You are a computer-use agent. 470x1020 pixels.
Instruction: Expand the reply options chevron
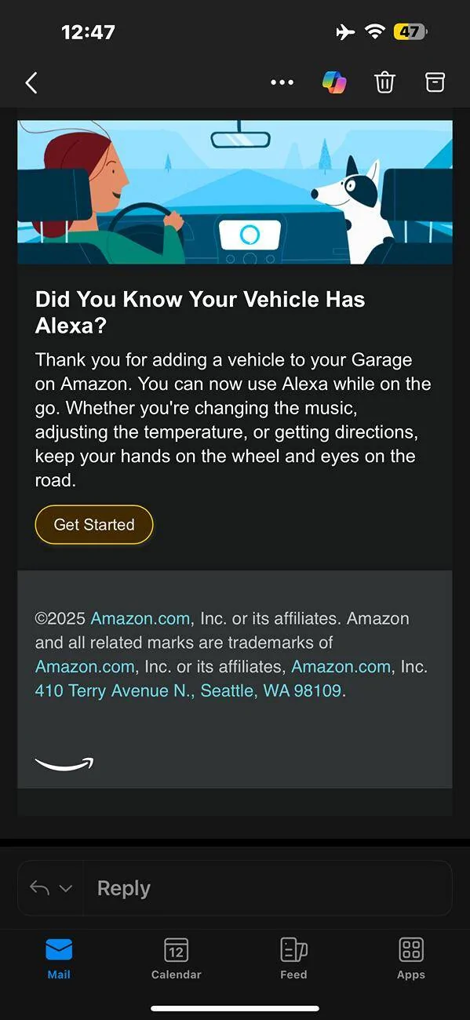click(x=64, y=887)
